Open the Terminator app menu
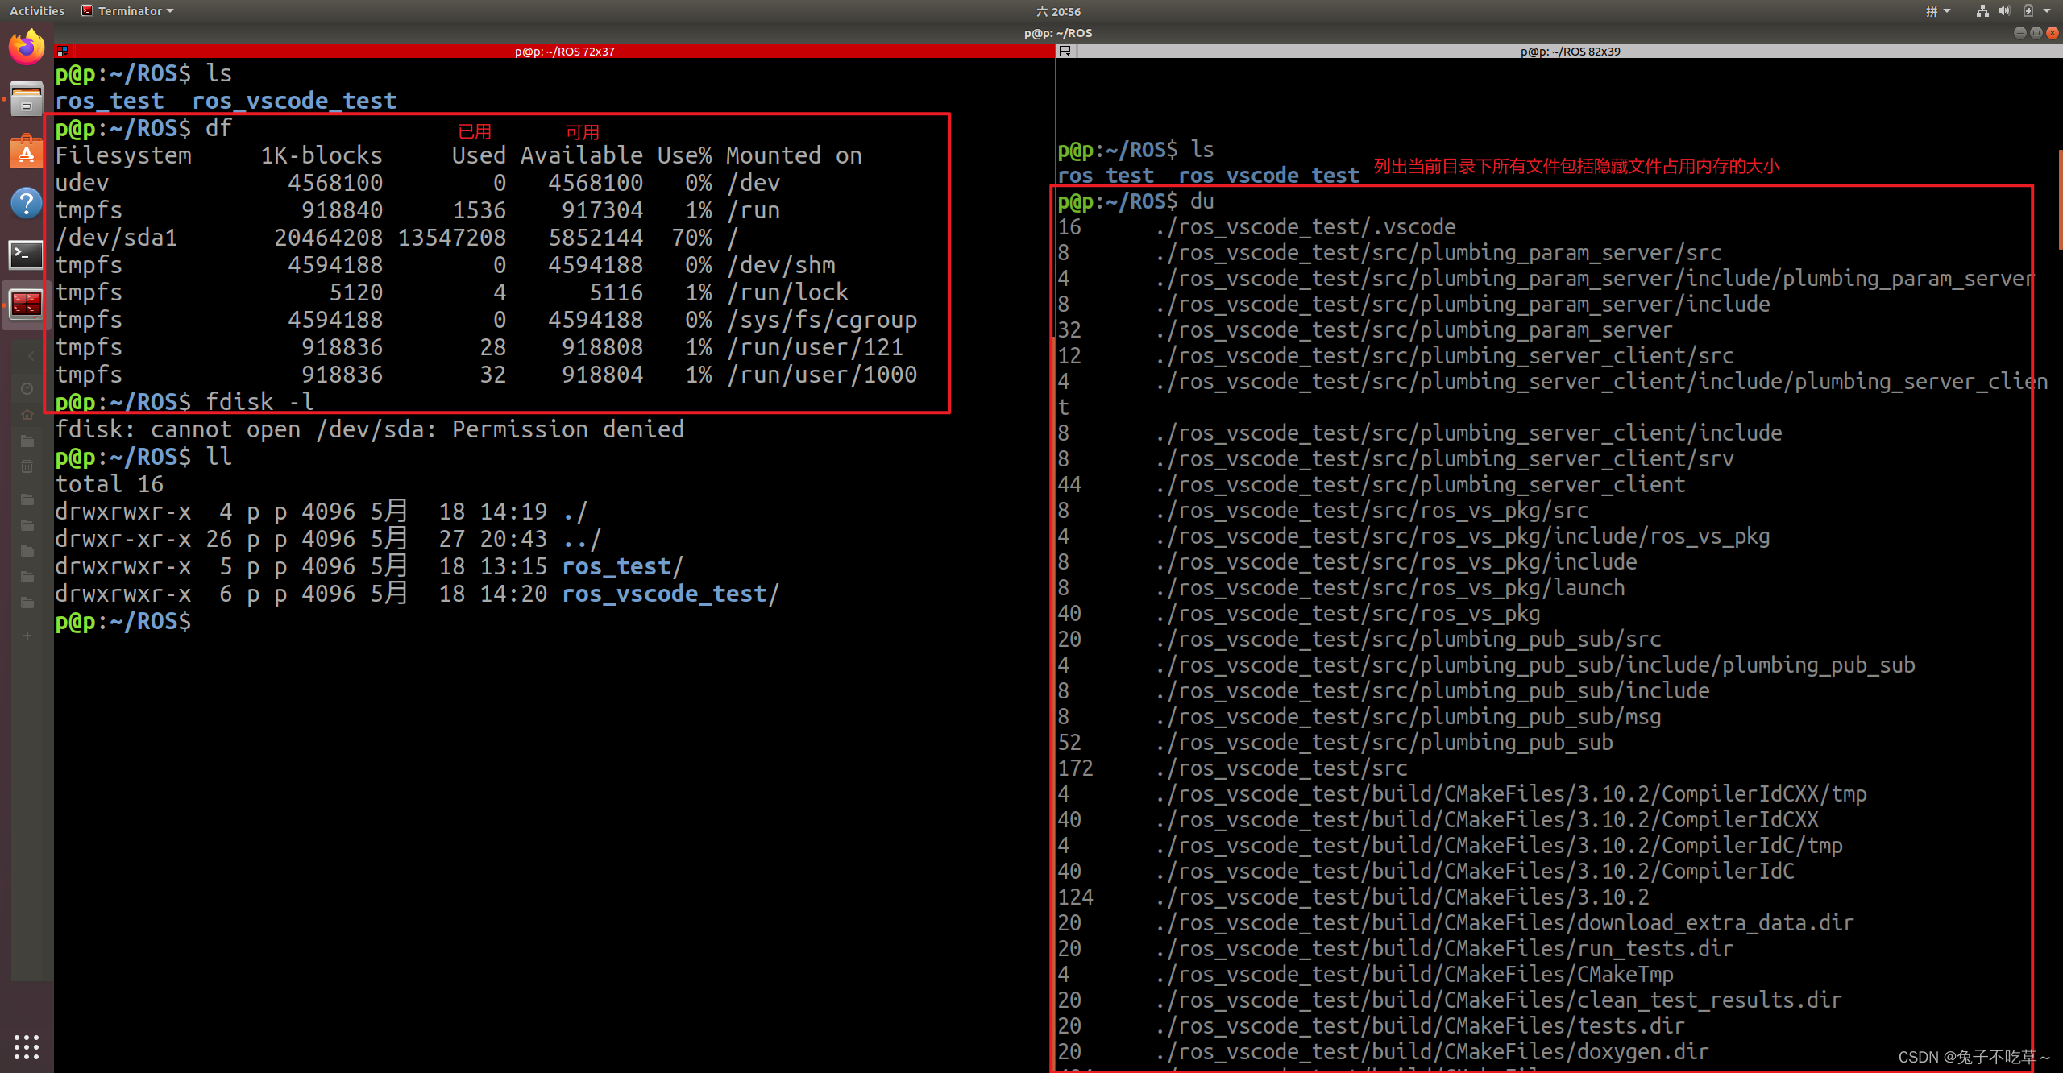Image resolution: width=2063 pixels, height=1073 pixels. tap(127, 11)
